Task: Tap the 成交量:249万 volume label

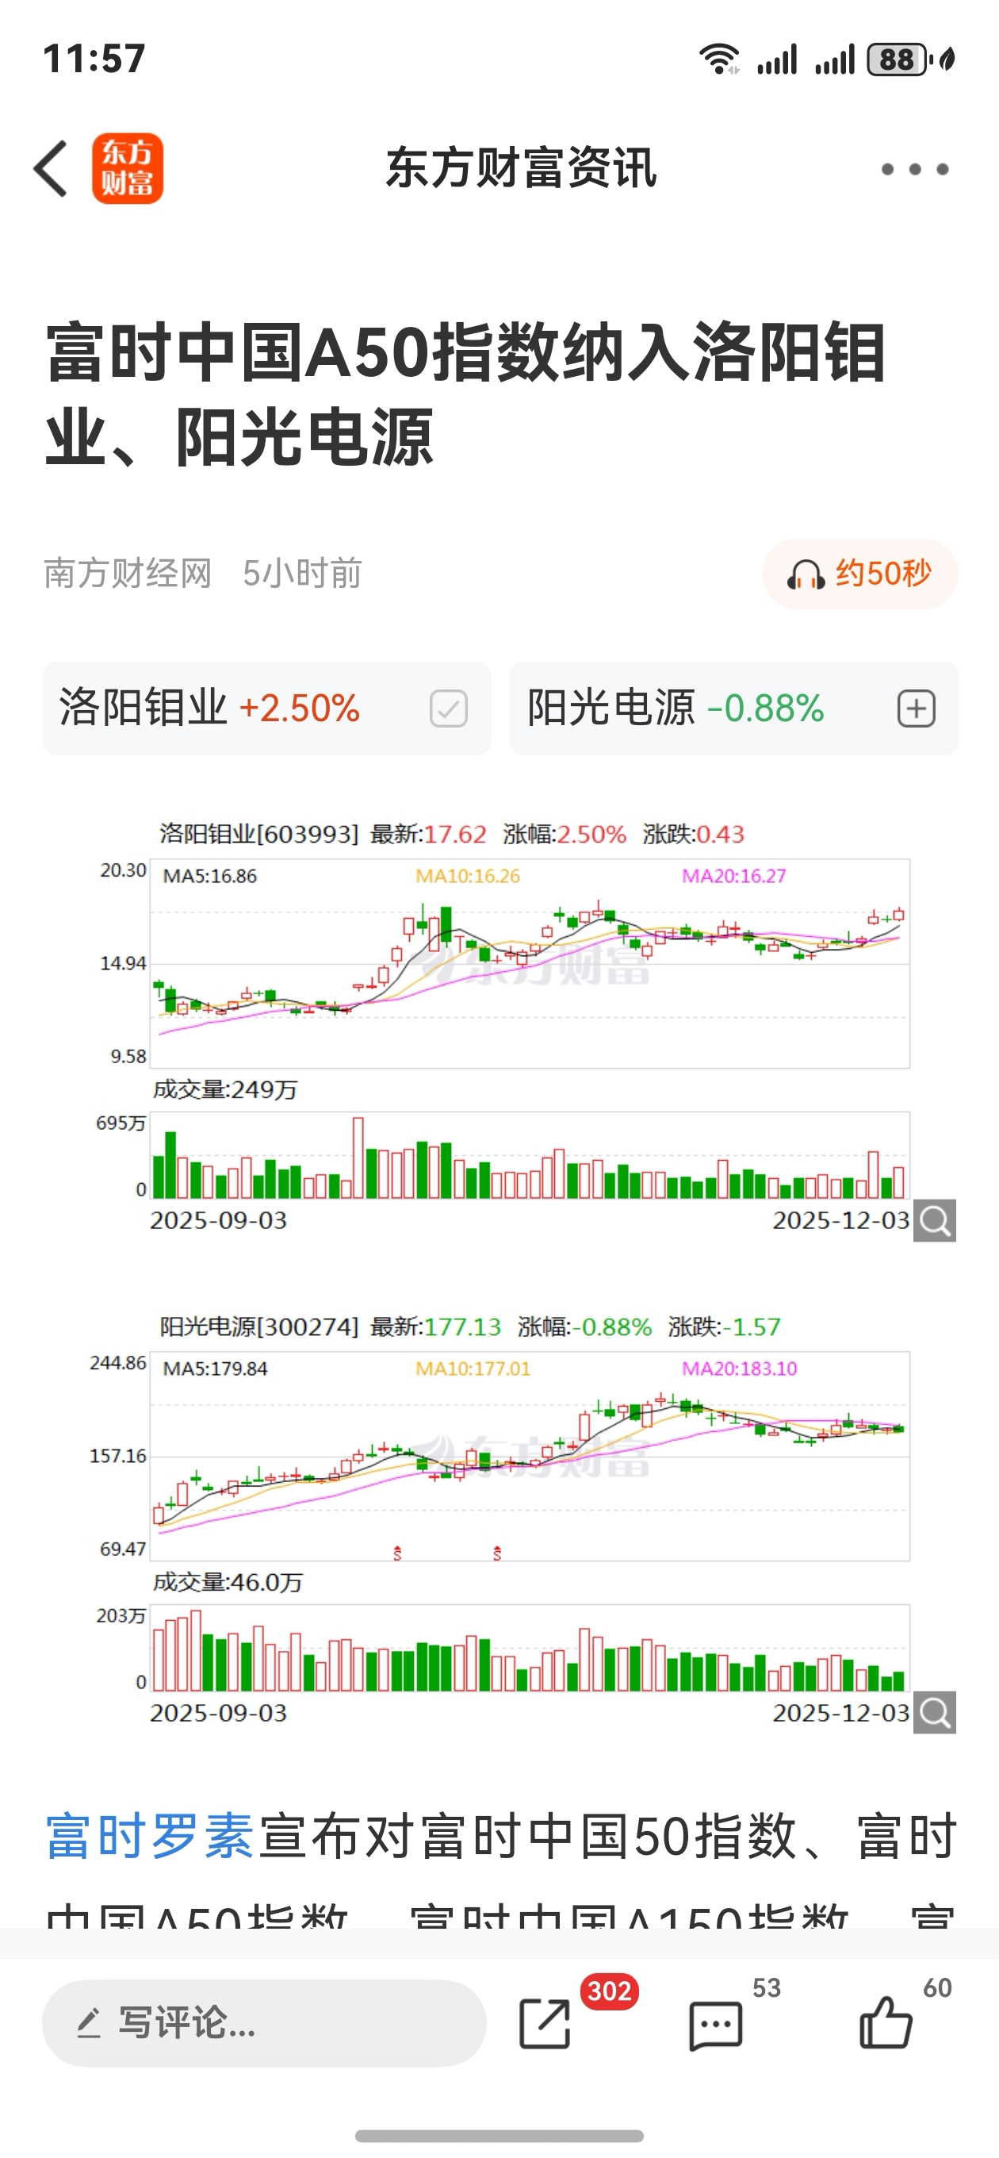Action: click(225, 1089)
